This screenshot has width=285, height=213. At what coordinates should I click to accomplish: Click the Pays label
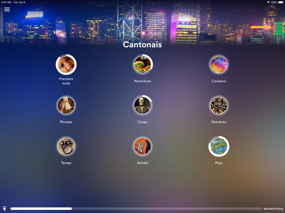[x=219, y=163]
